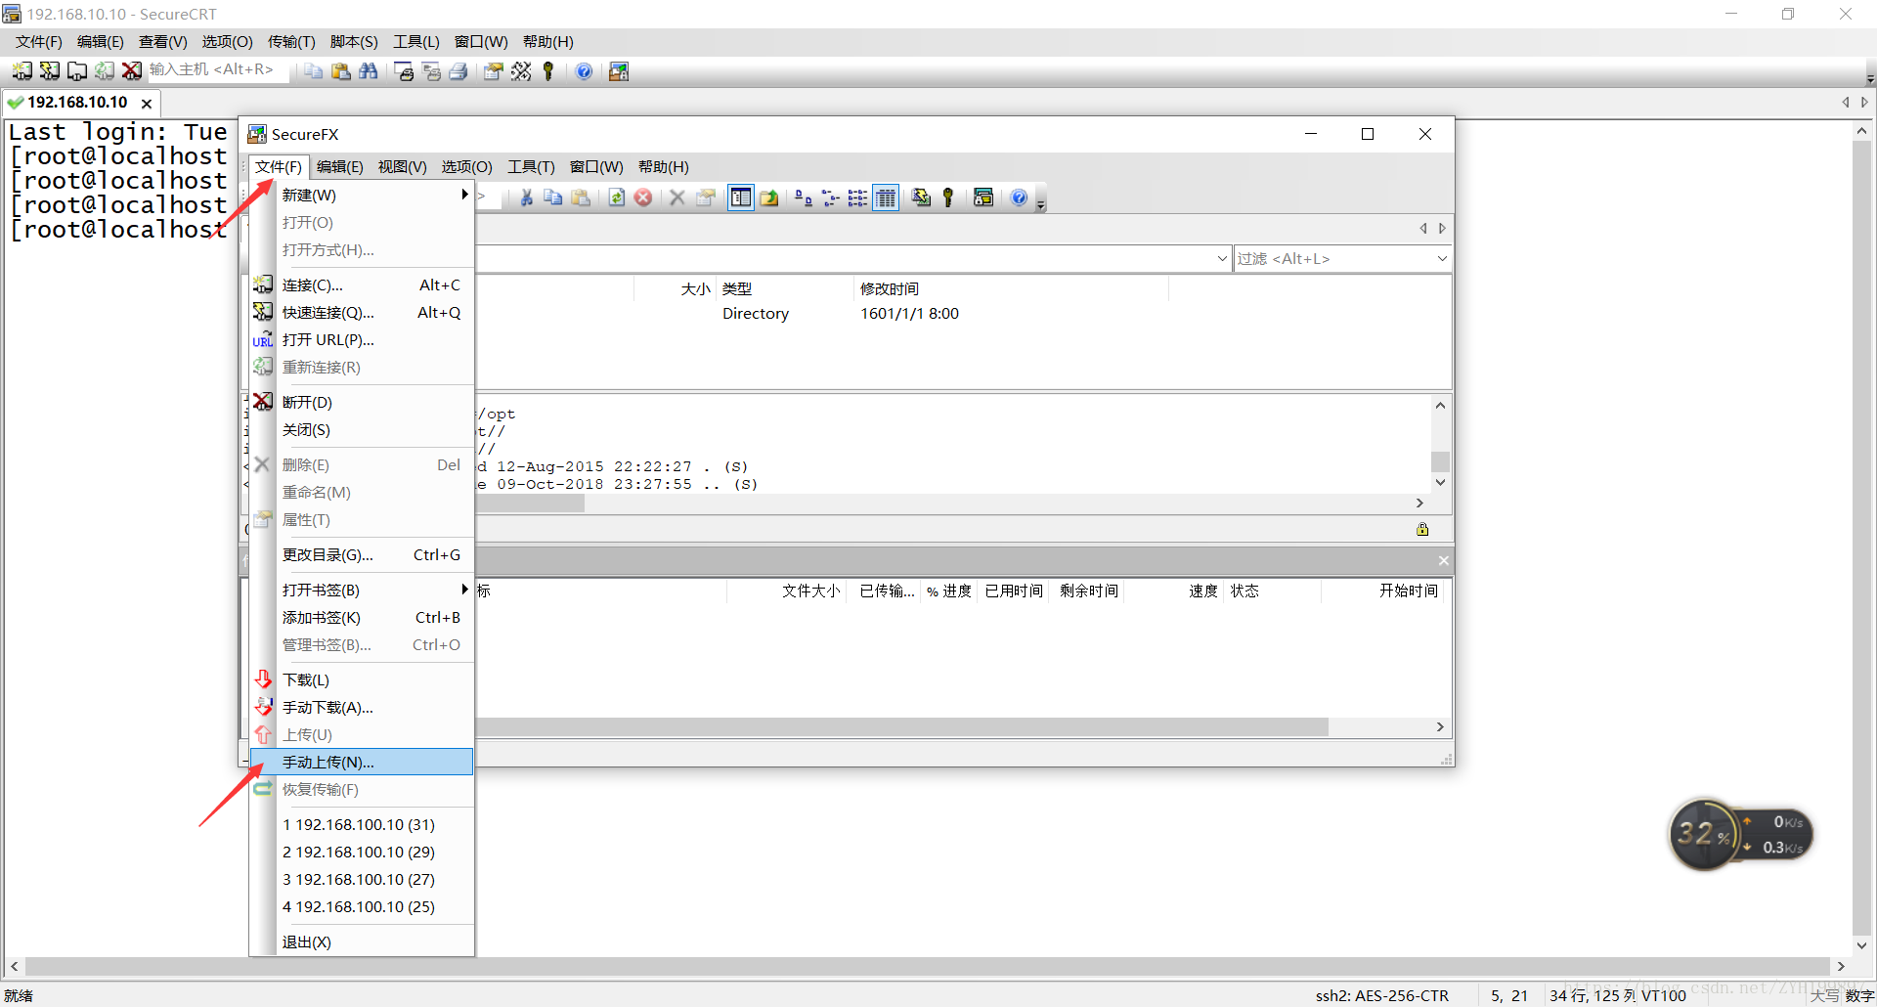Click binoculars Find icon in SecureCRT toolbar
The height and width of the screenshot is (1007, 1877).
(x=369, y=71)
